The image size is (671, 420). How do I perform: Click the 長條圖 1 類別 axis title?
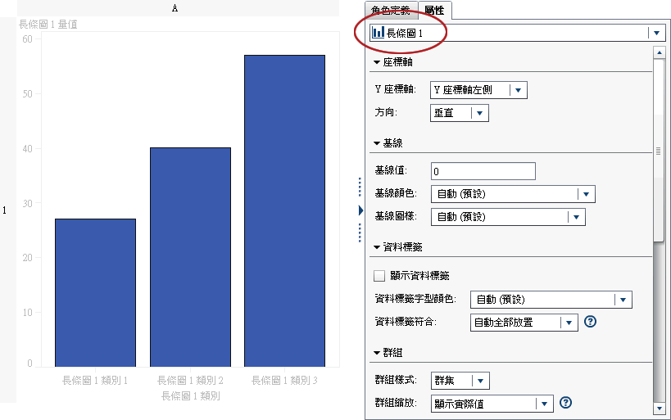(x=190, y=396)
